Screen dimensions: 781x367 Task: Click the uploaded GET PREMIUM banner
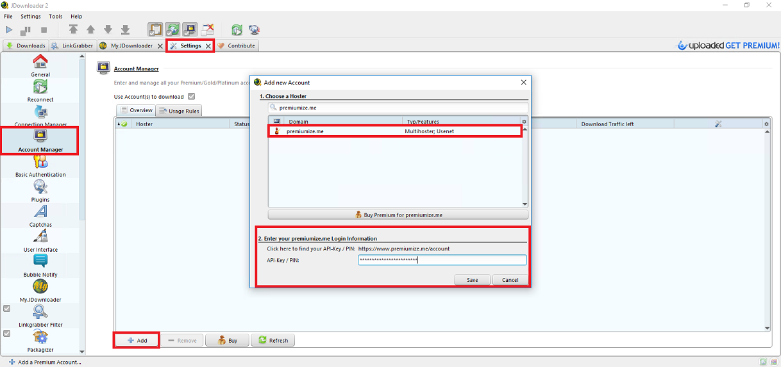click(x=728, y=45)
